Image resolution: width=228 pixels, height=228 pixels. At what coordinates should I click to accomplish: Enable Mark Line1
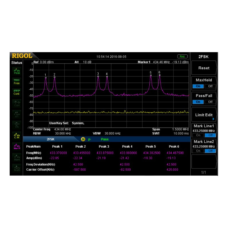(198, 135)
